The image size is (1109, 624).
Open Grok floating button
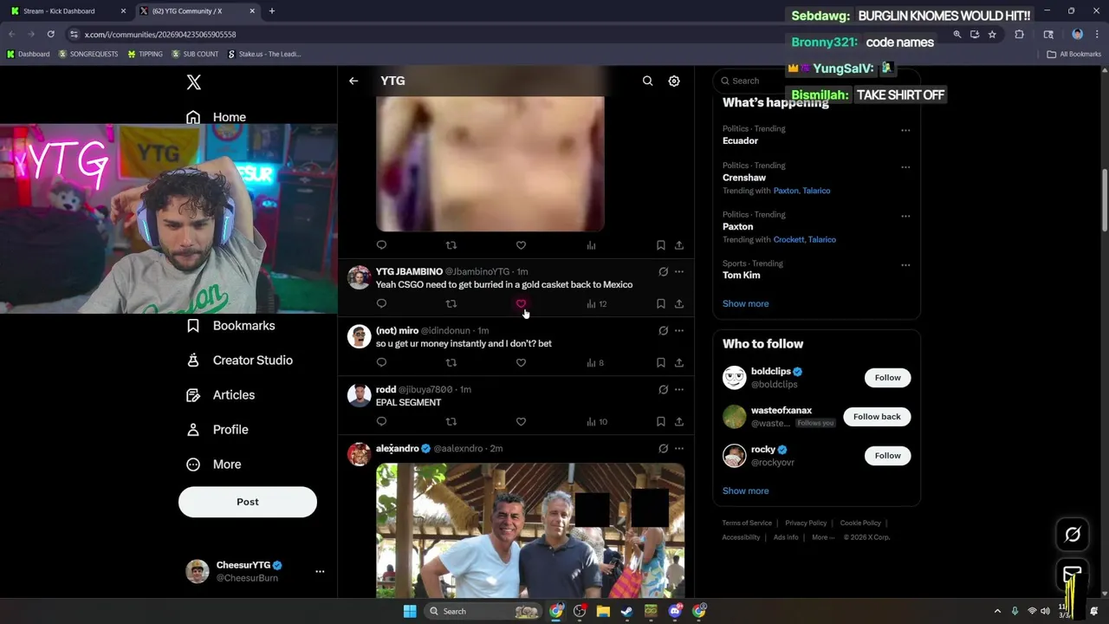coord(1073,535)
